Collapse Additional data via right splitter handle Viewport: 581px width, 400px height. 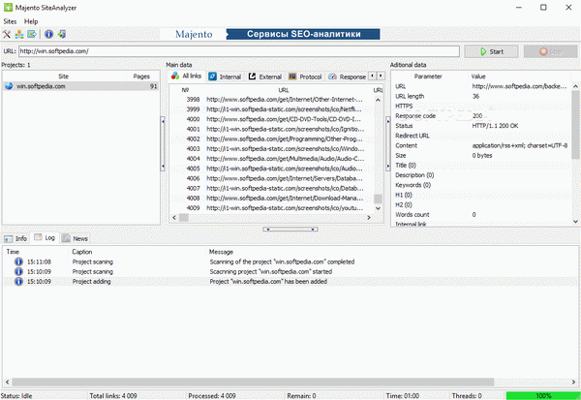(388, 144)
